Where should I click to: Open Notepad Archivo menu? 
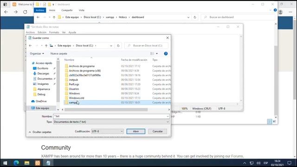tap(30, 32)
